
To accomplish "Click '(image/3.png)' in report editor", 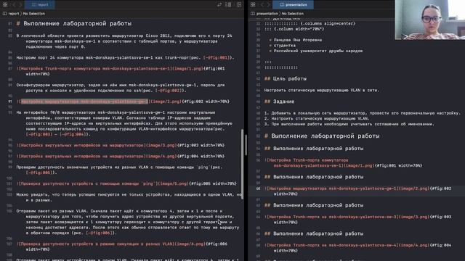I will [x=161, y=145].
